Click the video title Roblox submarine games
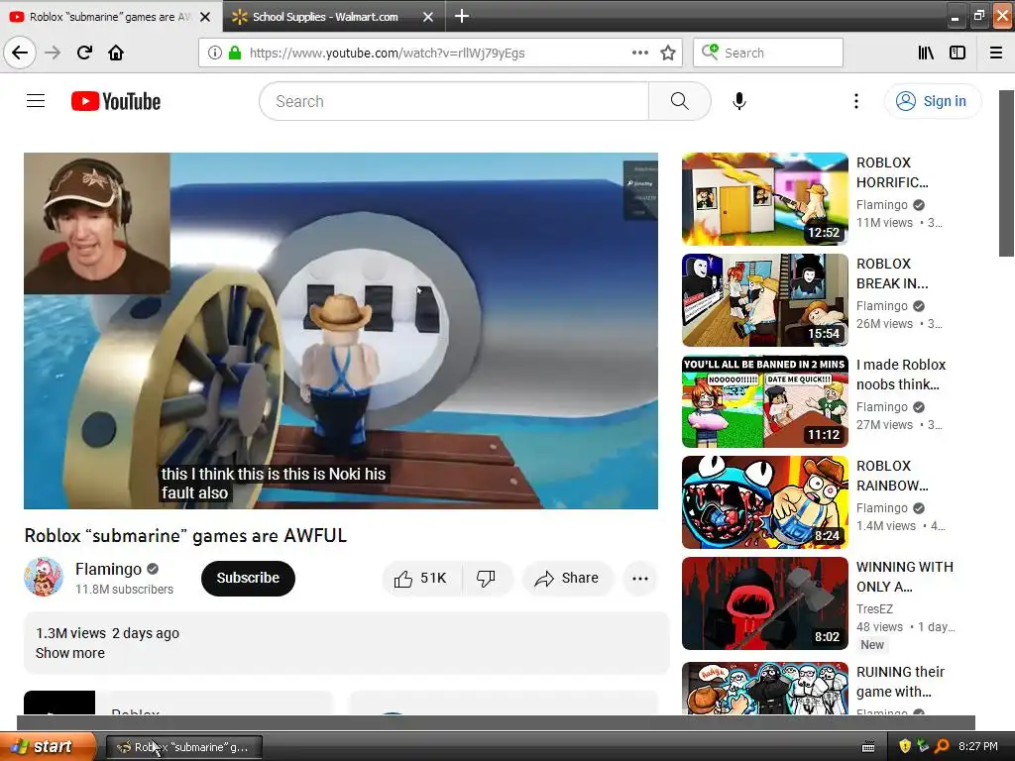This screenshot has width=1015, height=761. [x=185, y=535]
